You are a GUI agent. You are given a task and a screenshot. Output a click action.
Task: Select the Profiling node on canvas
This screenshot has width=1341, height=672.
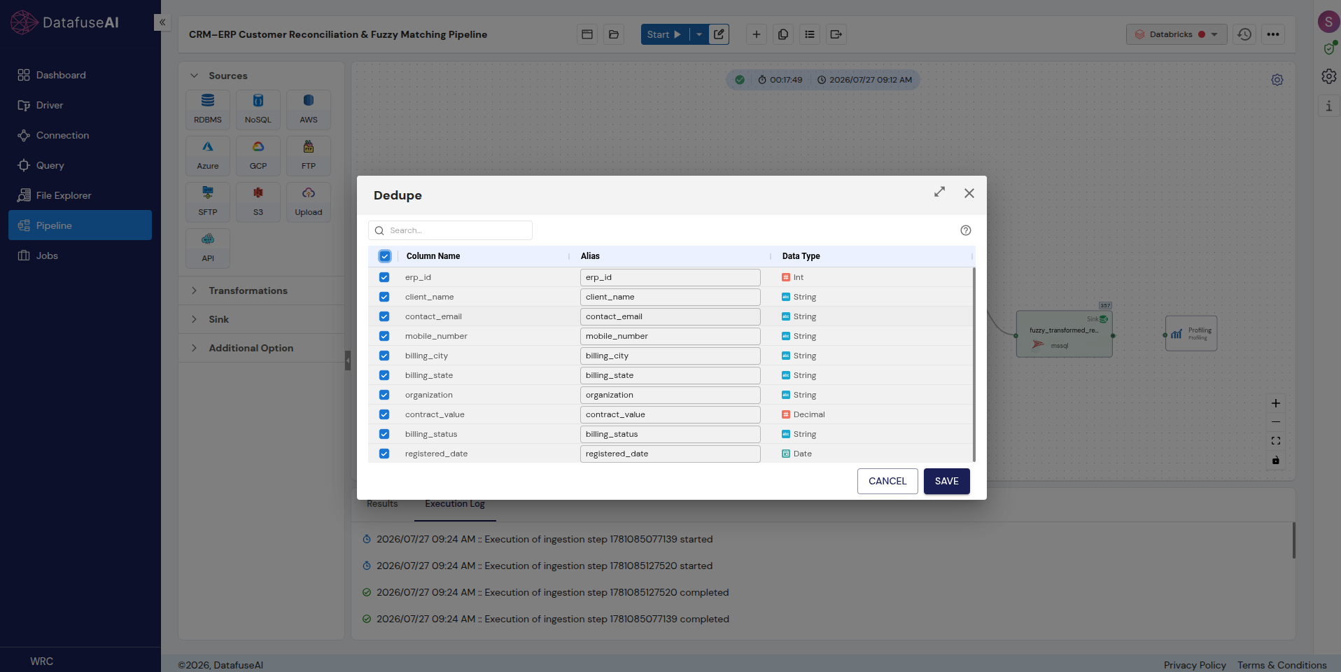[x=1191, y=334]
